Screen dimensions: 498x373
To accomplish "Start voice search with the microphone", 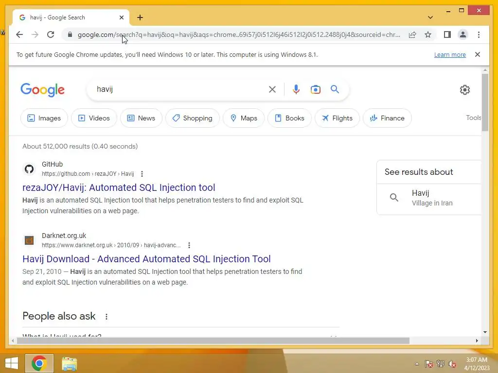I will pyautogui.click(x=296, y=89).
